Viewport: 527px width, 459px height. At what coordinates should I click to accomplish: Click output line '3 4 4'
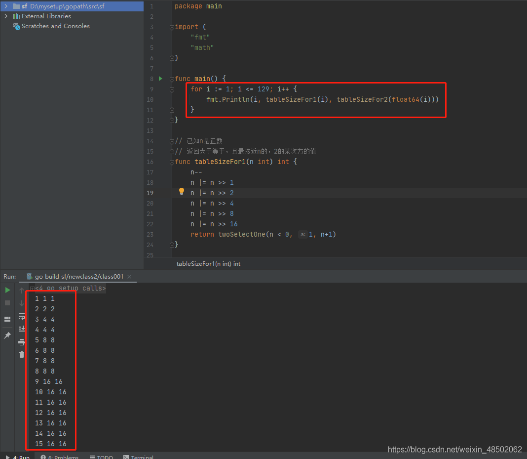(45, 319)
